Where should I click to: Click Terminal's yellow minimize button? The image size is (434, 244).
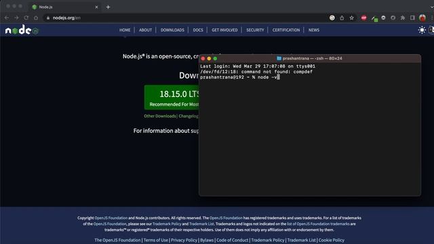(209, 58)
